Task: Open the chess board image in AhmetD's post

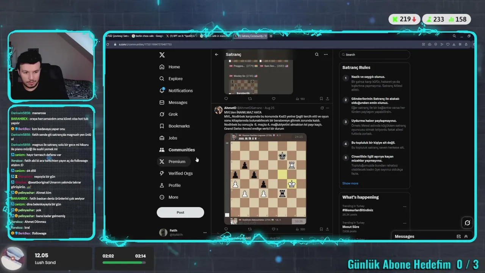Action: point(265,179)
